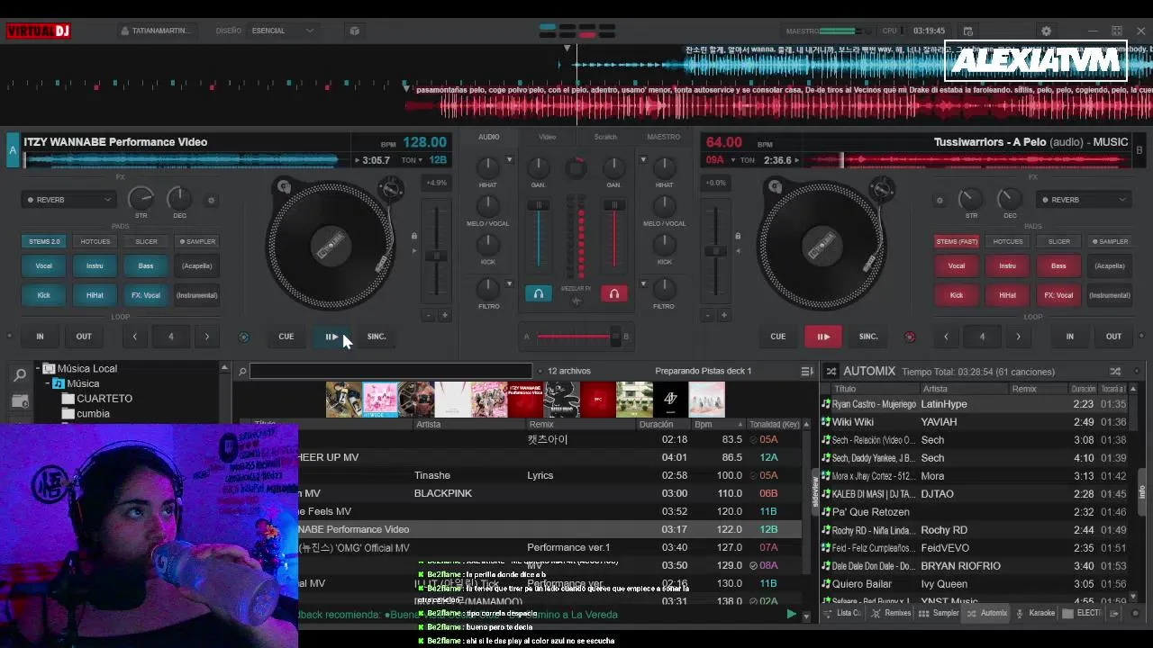
Task: Click the sidebar folder icon below the magnifier
Action: point(20,400)
